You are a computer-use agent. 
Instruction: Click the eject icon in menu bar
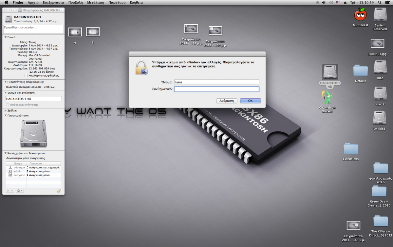[346, 2]
